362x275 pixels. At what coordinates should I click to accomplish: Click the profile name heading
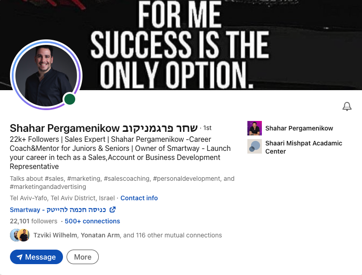pyautogui.click(x=104, y=128)
